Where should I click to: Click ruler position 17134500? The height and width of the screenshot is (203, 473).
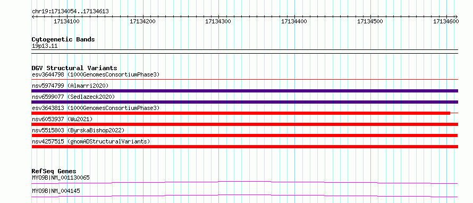click(370, 21)
